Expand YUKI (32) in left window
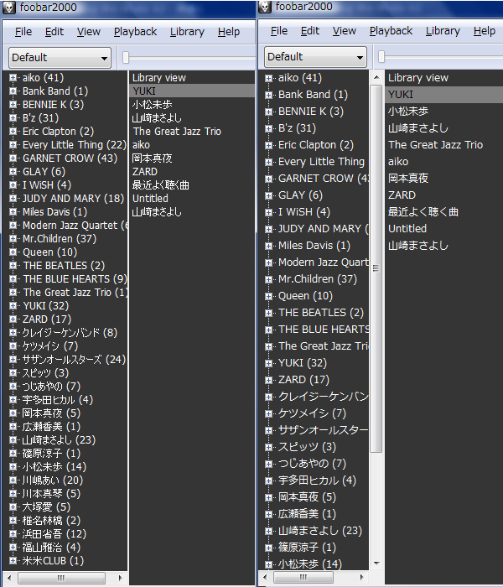The image size is (503, 587). [13, 306]
